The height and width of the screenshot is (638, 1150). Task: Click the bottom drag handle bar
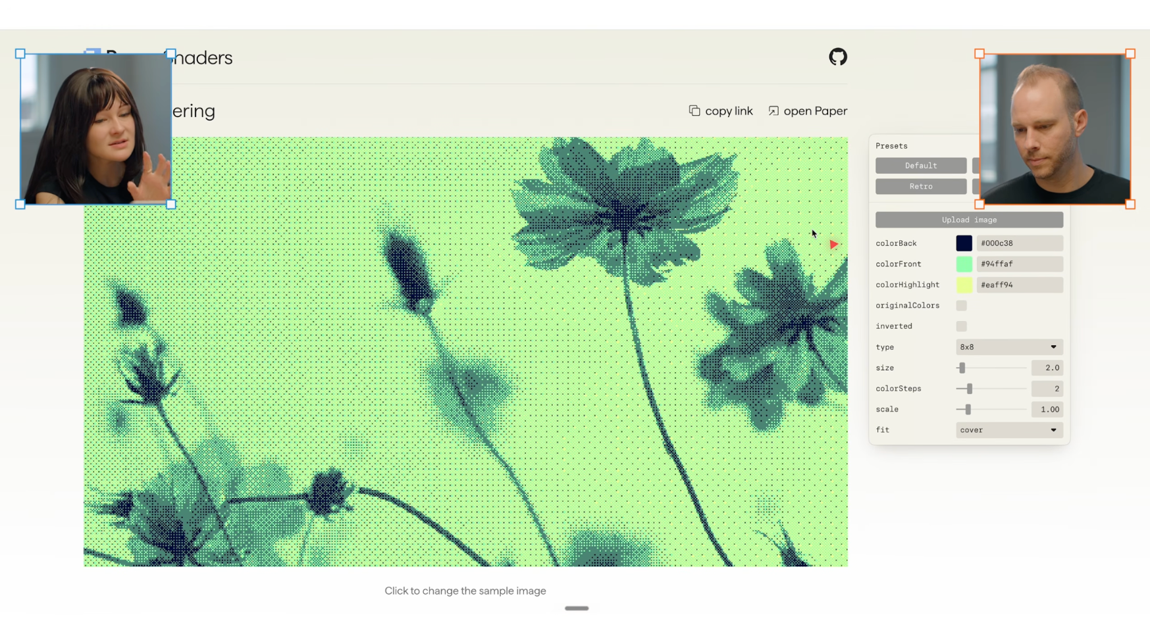pos(577,608)
